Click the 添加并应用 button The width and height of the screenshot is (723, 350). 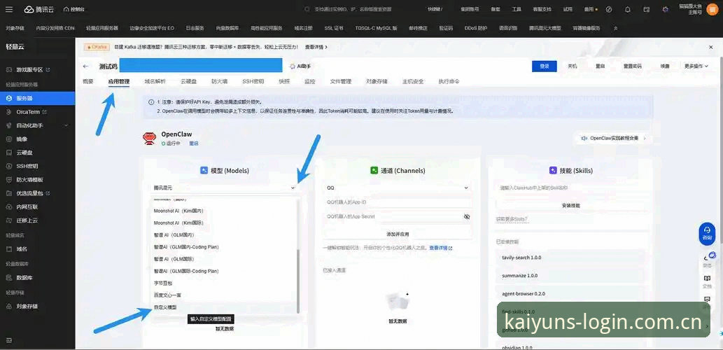[398, 234]
